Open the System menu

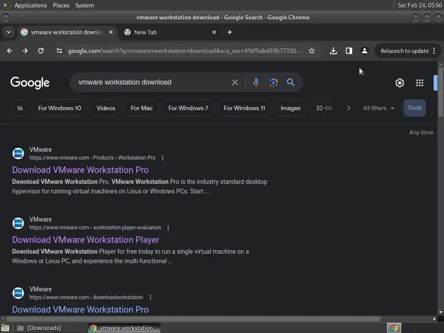tap(85, 5)
